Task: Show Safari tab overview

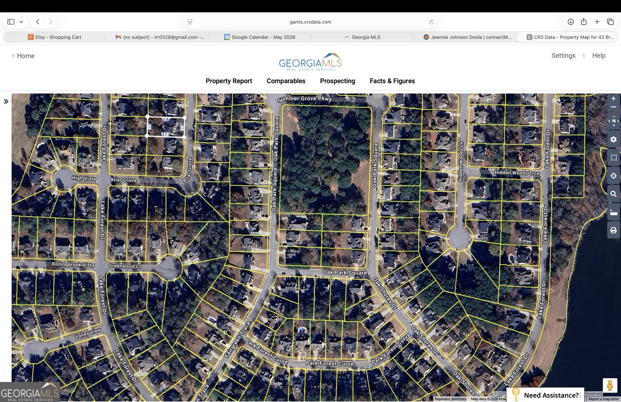Action: pos(610,22)
